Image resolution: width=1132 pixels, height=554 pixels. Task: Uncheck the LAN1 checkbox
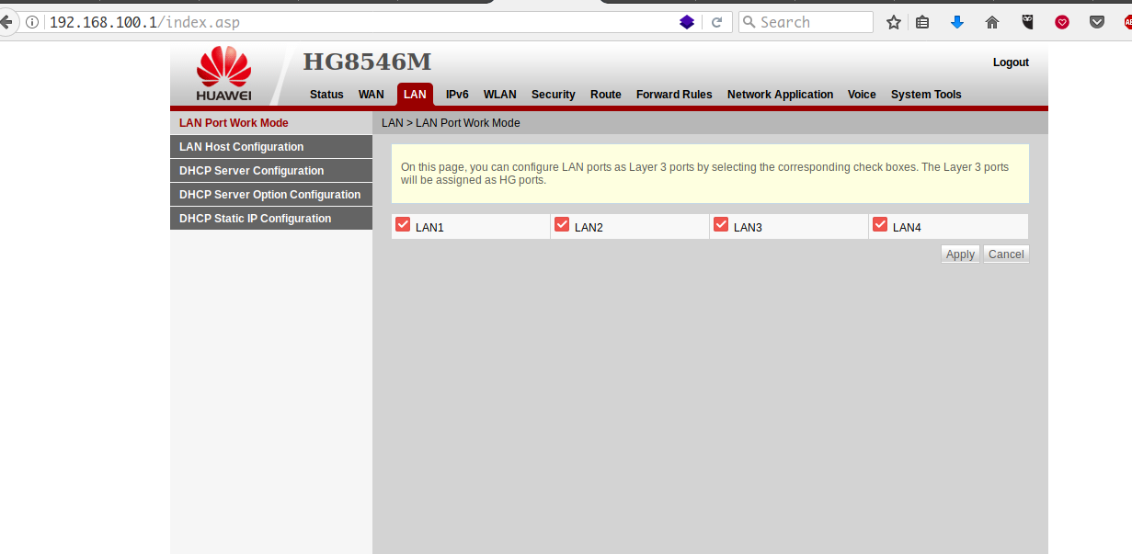click(403, 225)
